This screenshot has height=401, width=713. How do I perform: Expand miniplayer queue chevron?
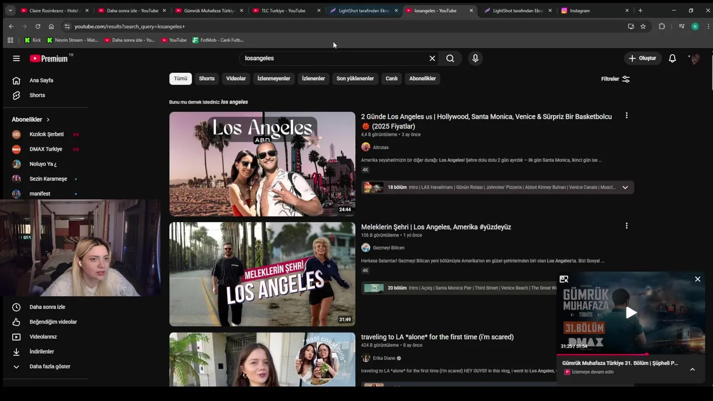(x=692, y=369)
